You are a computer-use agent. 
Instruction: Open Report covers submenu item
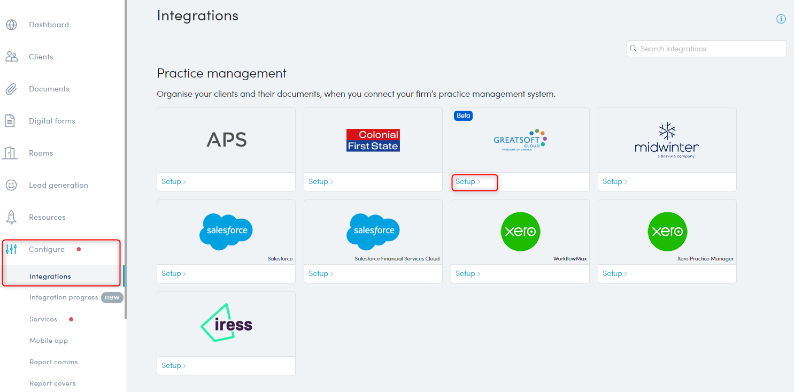[x=52, y=383]
